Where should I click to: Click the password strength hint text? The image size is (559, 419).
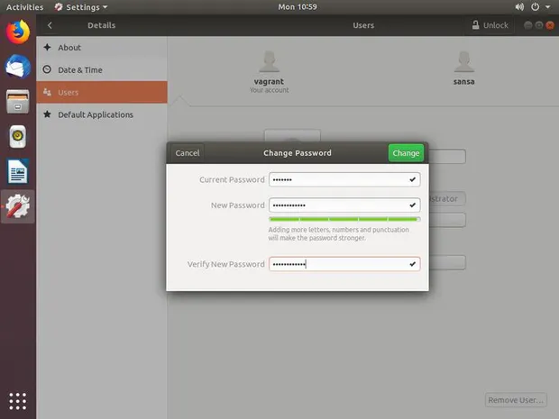click(339, 233)
